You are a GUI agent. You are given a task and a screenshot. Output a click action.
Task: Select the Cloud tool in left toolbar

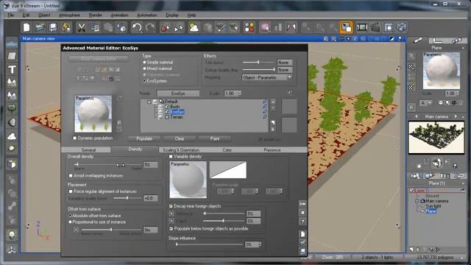[12, 136]
